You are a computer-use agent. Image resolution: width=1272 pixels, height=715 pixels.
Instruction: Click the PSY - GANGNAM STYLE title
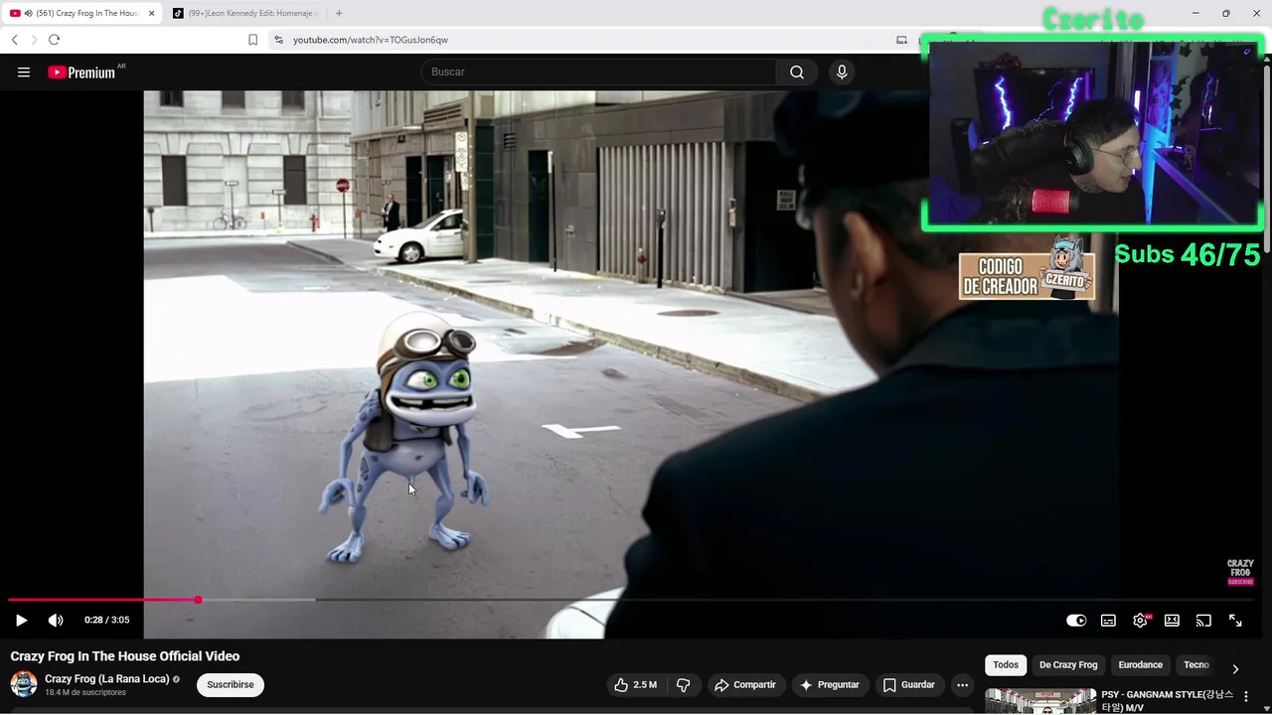pyautogui.click(x=1167, y=701)
